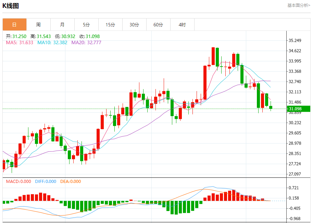Viewport: 312px width, 223px height.
Task: Open the 15分 interval tab
Action: click(x=110, y=25)
